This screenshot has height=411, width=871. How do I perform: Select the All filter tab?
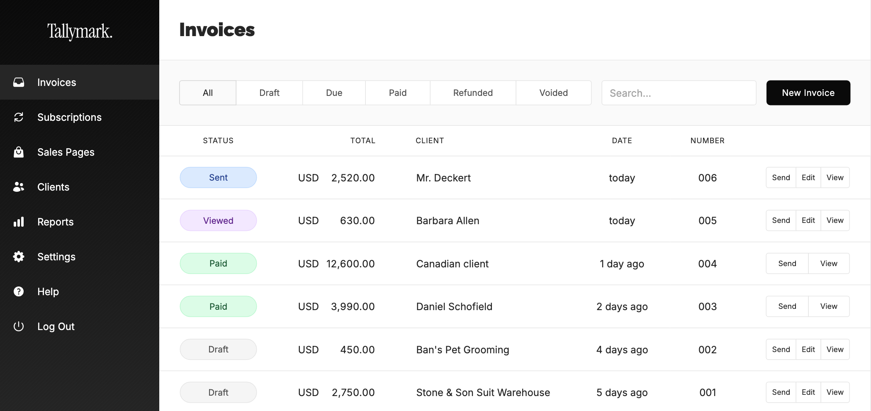[208, 93]
